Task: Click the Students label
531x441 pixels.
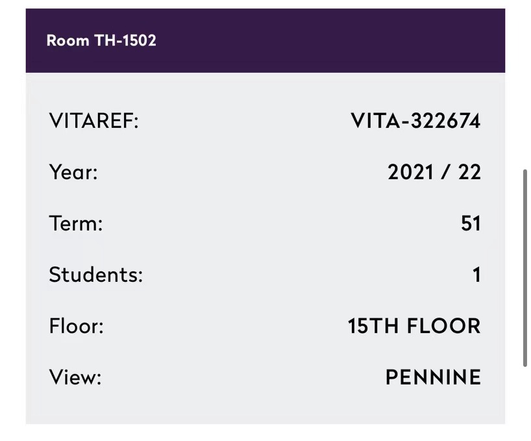Action: (x=96, y=274)
